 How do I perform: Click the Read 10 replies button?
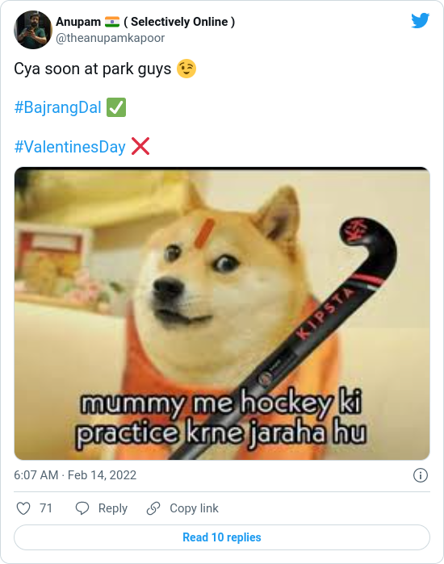point(222,537)
